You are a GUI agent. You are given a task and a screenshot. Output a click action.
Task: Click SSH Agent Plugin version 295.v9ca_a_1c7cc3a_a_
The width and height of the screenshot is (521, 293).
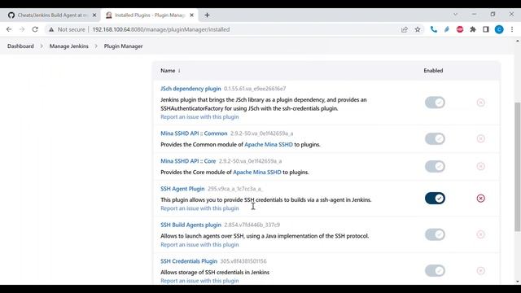(235, 189)
